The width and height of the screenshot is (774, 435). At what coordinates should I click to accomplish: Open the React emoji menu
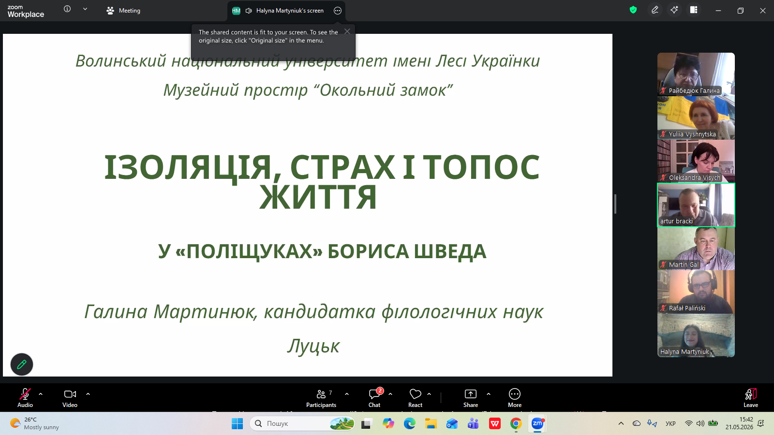point(415,398)
